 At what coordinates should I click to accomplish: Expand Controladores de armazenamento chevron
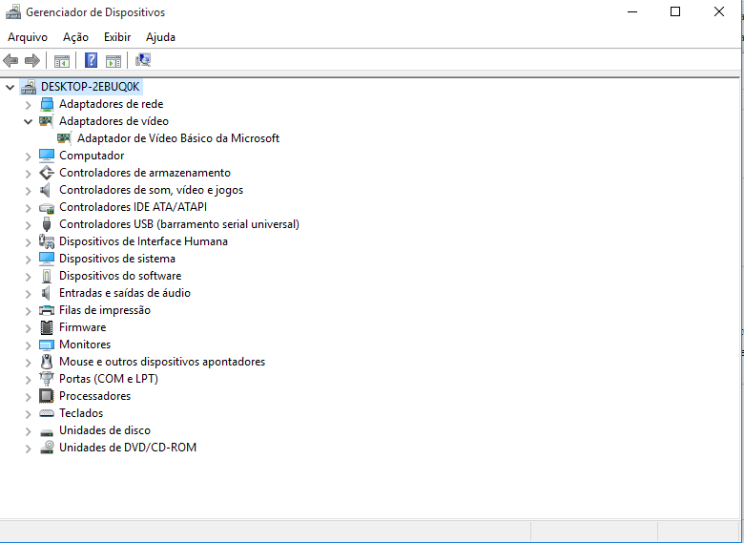click(28, 174)
